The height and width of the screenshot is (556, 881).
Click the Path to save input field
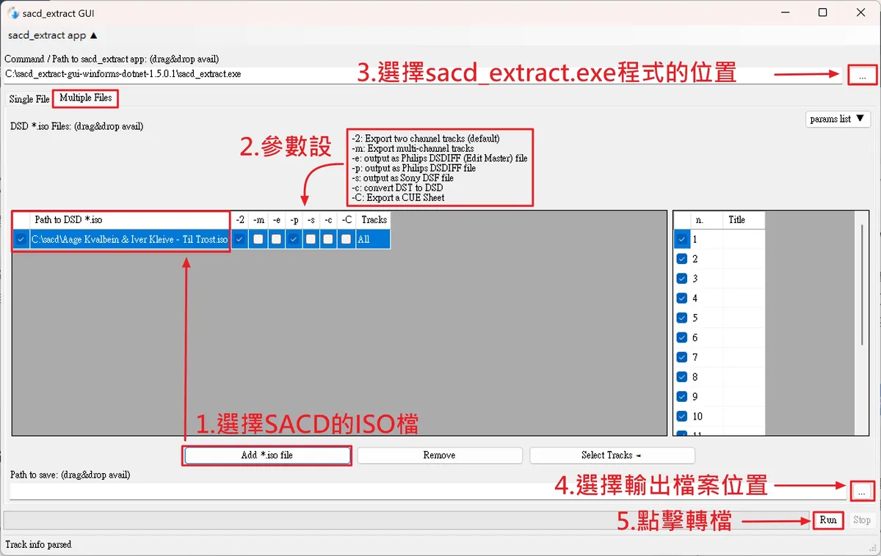[428, 491]
